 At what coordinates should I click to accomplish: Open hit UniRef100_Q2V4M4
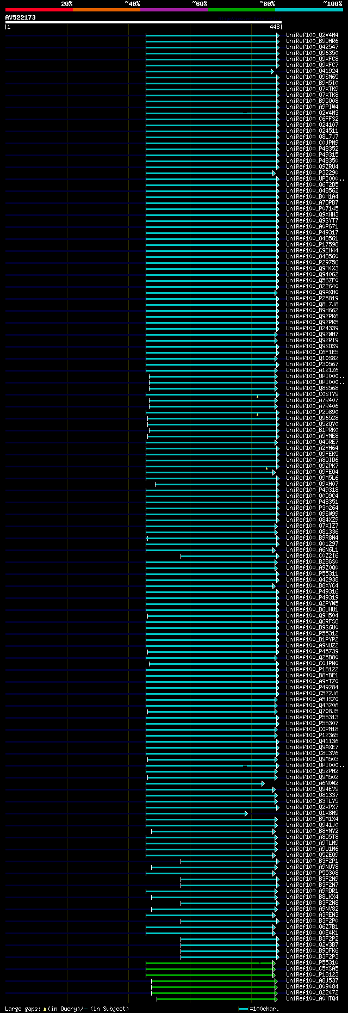pos(312,35)
